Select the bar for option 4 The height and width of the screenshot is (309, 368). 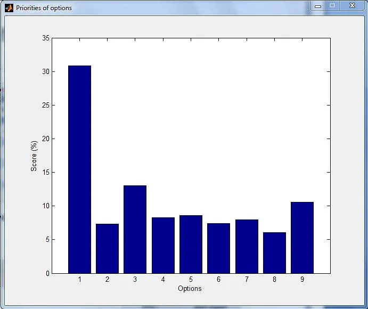point(163,246)
